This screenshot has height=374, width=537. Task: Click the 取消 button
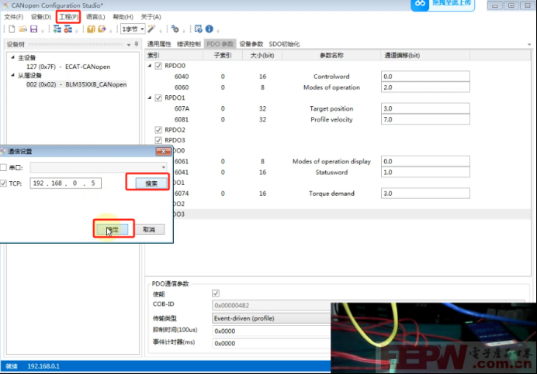pyautogui.click(x=149, y=229)
